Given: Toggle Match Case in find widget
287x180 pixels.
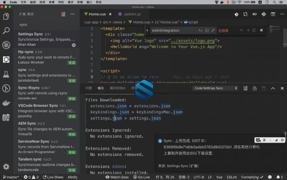Looking at the screenshot, I should 200,30.
